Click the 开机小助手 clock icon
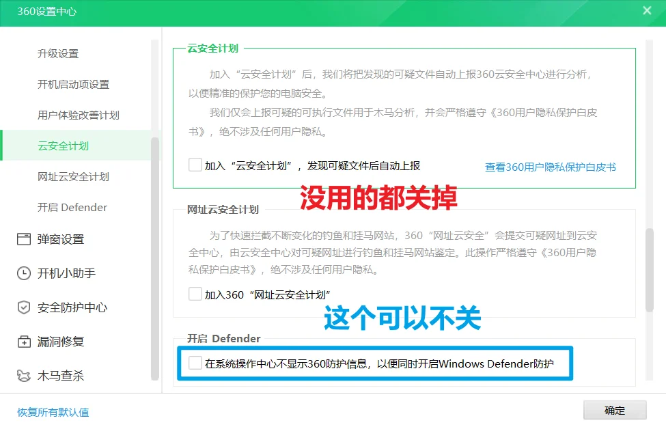 [x=24, y=273]
